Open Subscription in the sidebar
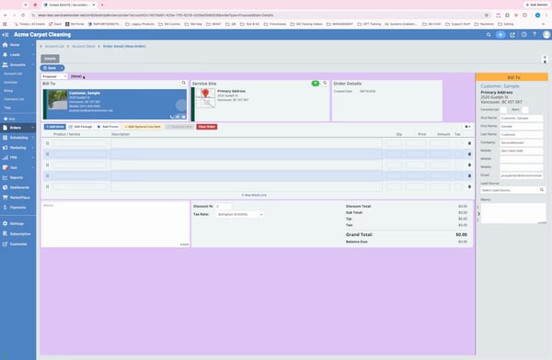Viewport: 552px width, 360px height. 20,234
